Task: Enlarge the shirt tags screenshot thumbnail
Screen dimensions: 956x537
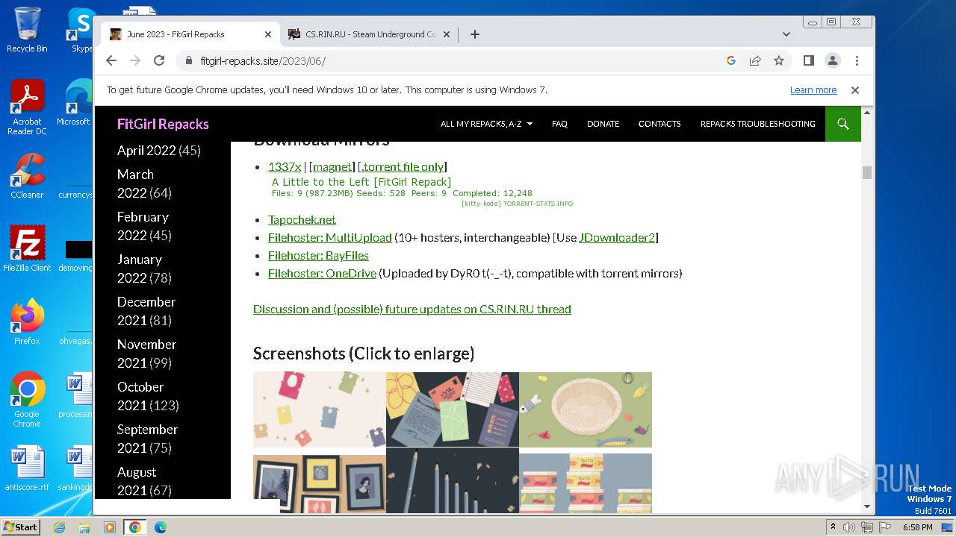Action: (320, 409)
